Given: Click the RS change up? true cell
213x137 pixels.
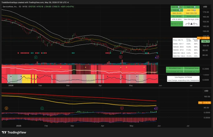Looking at the screenshot, I should pyautogui.click(x=192, y=71).
